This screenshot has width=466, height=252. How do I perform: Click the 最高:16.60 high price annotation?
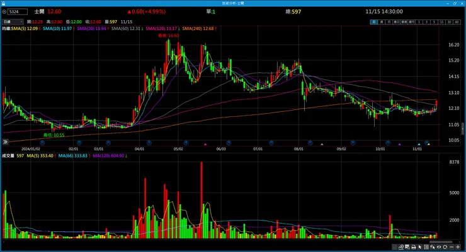pyautogui.click(x=169, y=36)
